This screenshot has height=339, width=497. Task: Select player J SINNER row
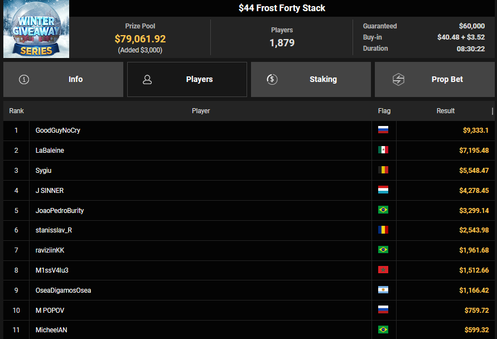(x=50, y=191)
